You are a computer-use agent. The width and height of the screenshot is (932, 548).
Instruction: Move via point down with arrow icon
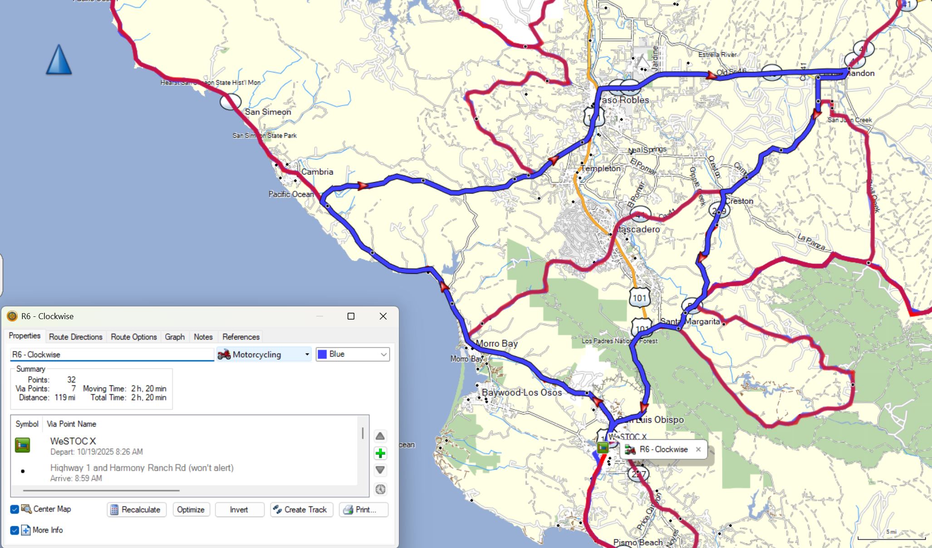380,470
